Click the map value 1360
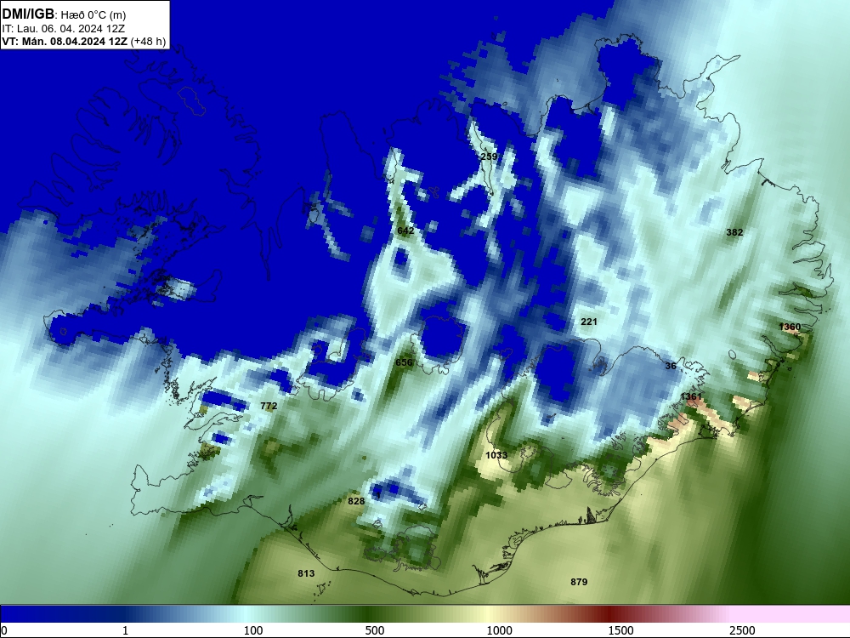The height and width of the screenshot is (638, 850). (x=790, y=327)
